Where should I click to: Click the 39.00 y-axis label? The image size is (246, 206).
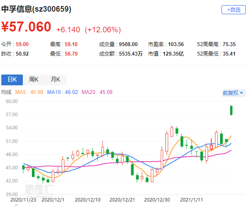(12, 194)
